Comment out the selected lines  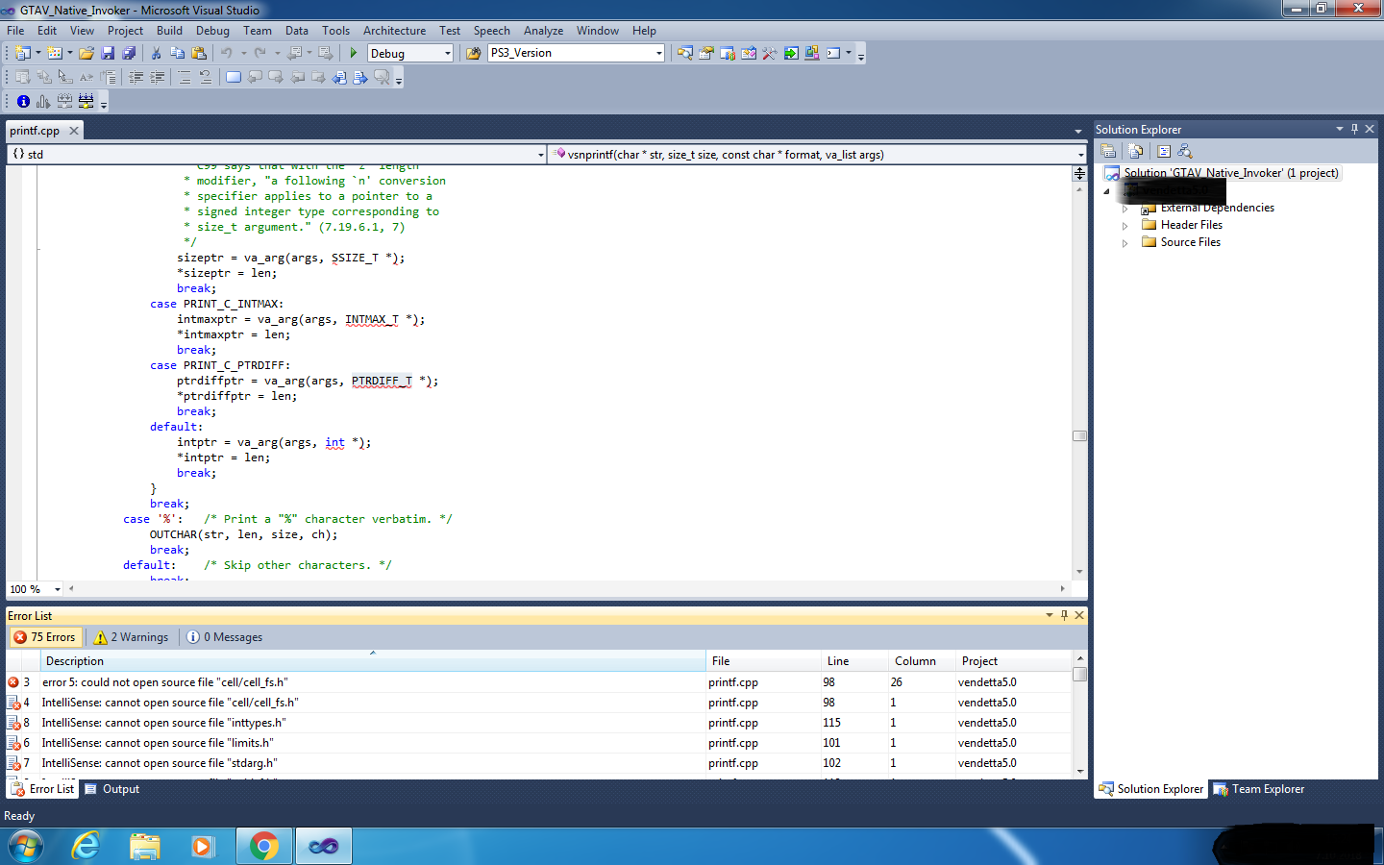point(185,78)
